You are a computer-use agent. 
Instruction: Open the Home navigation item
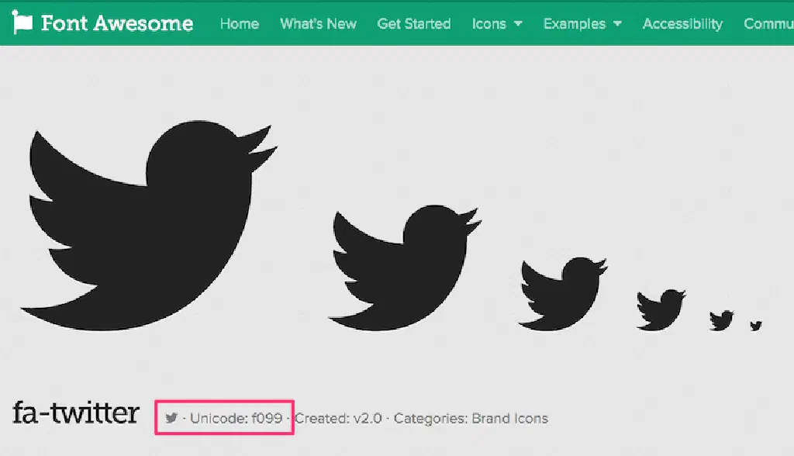click(x=239, y=24)
